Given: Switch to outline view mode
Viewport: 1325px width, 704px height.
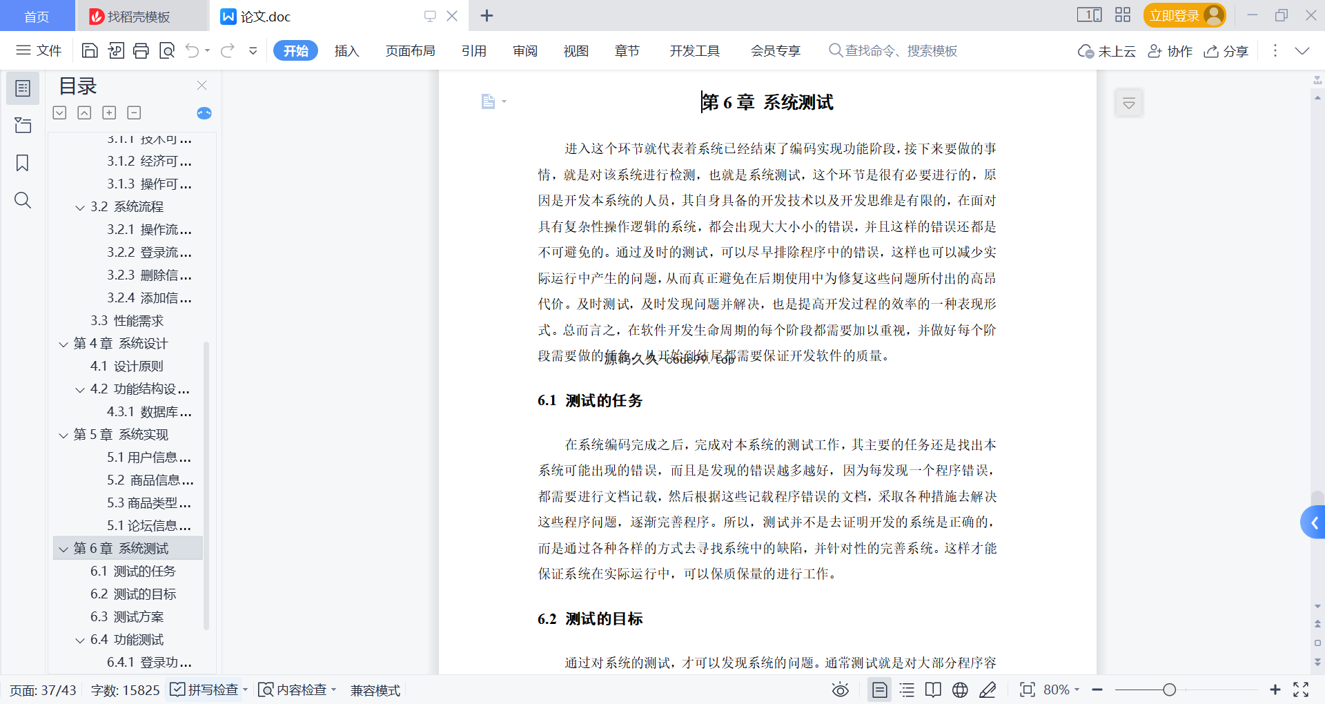Looking at the screenshot, I should (907, 690).
